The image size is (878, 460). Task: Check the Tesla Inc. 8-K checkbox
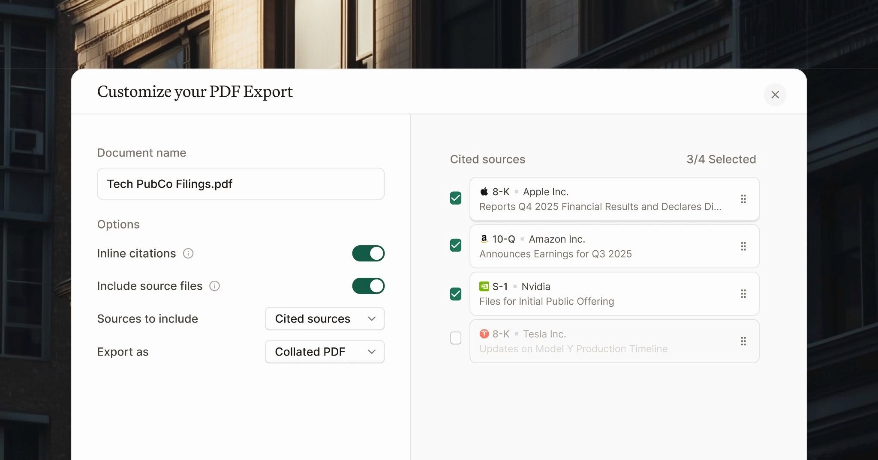(456, 338)
